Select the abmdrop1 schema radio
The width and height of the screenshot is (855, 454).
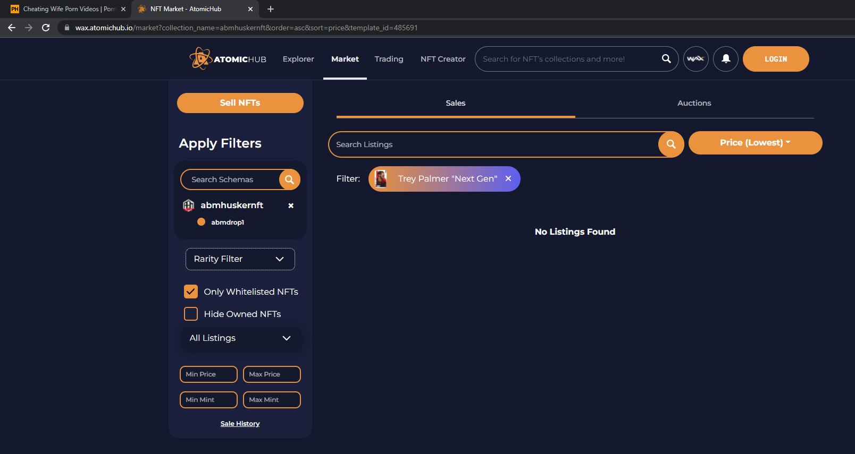(201, 222)
